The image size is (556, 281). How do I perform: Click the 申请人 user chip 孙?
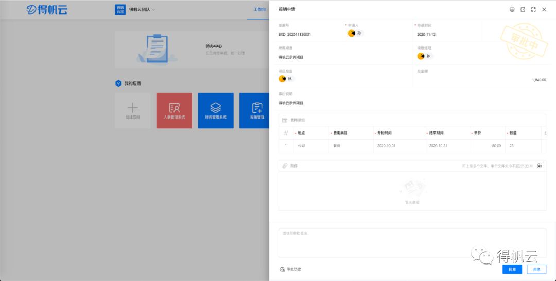pyautogui.click(x=356, y=34)
